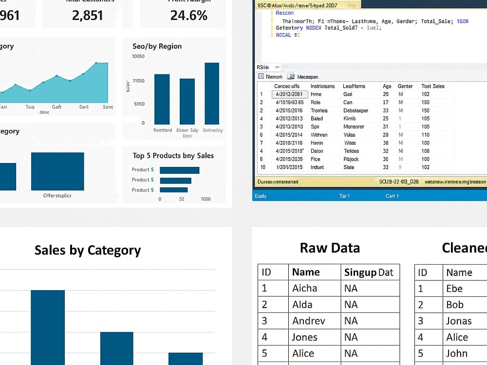Image resolution: width=487 pixels, height=365 pixels.
Task: Select the date cell 4/2015/2014
Action: [x=289, y=135]
